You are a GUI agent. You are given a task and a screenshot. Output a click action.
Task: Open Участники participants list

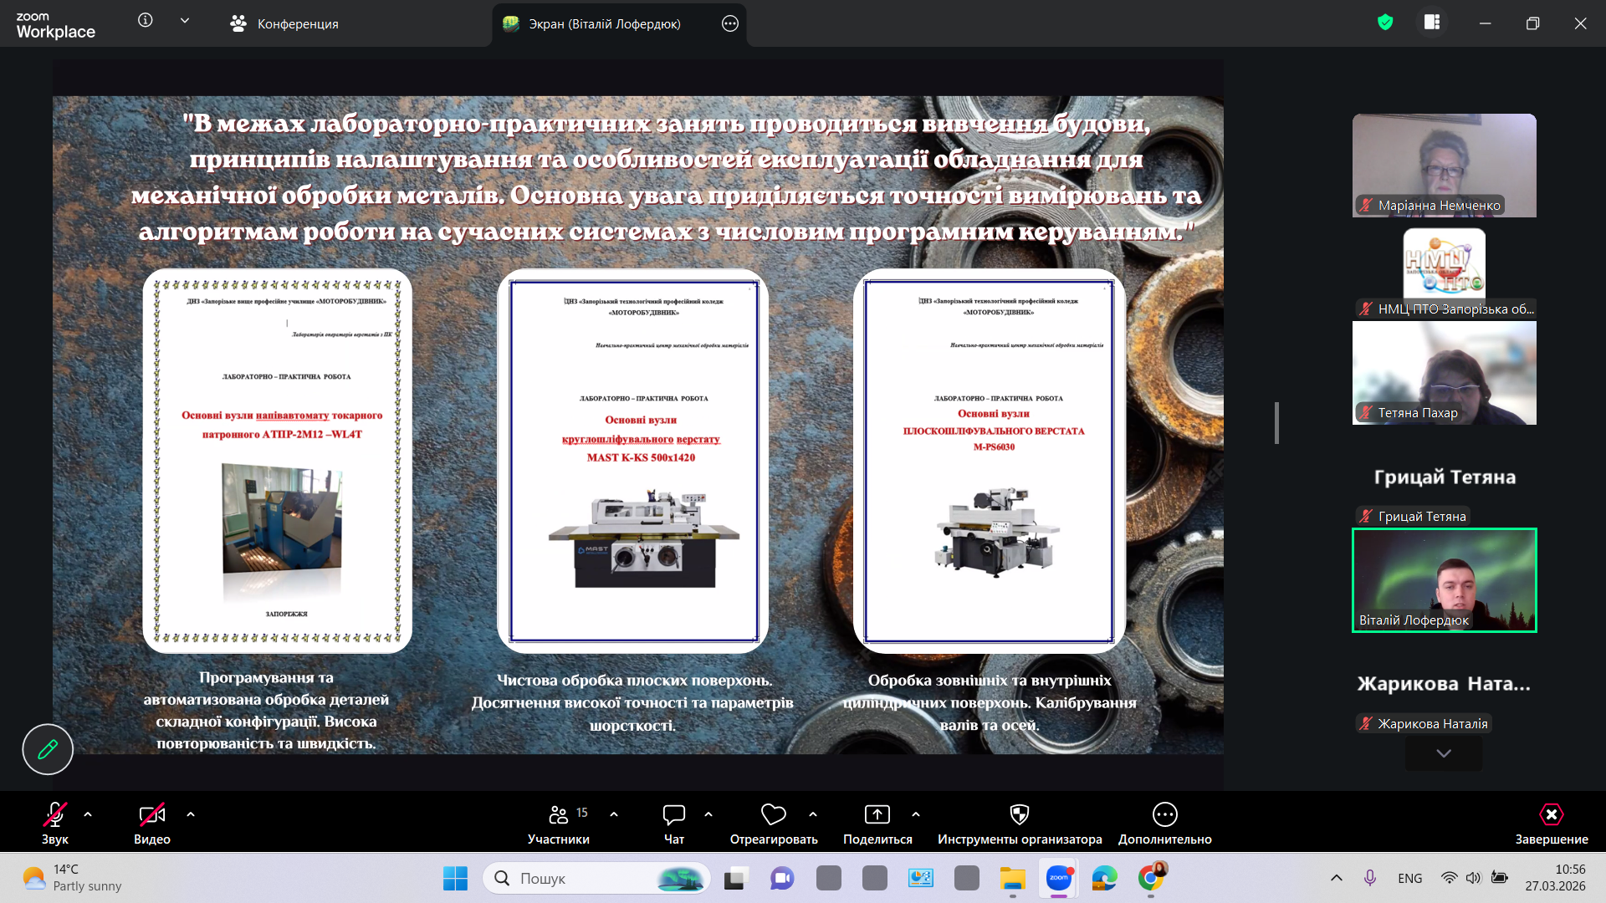(x=558, y=823)
